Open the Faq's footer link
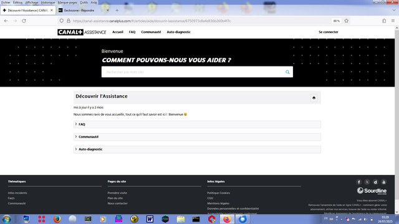Viewport: 399px width, 224px height. (11, 198)
